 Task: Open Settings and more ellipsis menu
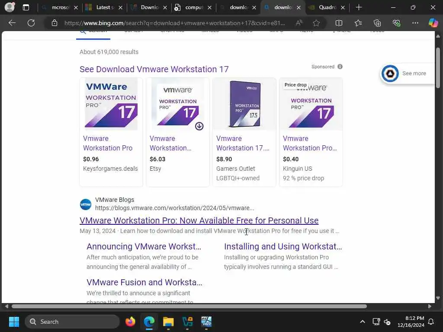click(415, 23)
